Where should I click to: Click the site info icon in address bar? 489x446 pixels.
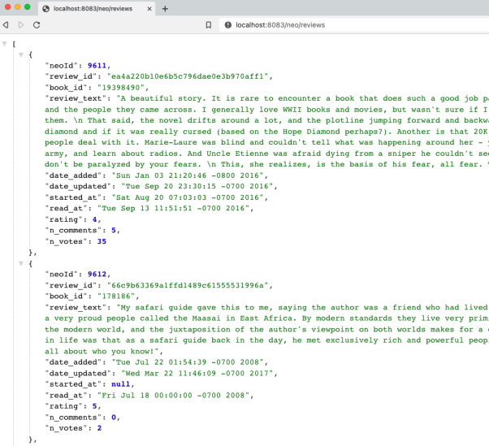228,25
